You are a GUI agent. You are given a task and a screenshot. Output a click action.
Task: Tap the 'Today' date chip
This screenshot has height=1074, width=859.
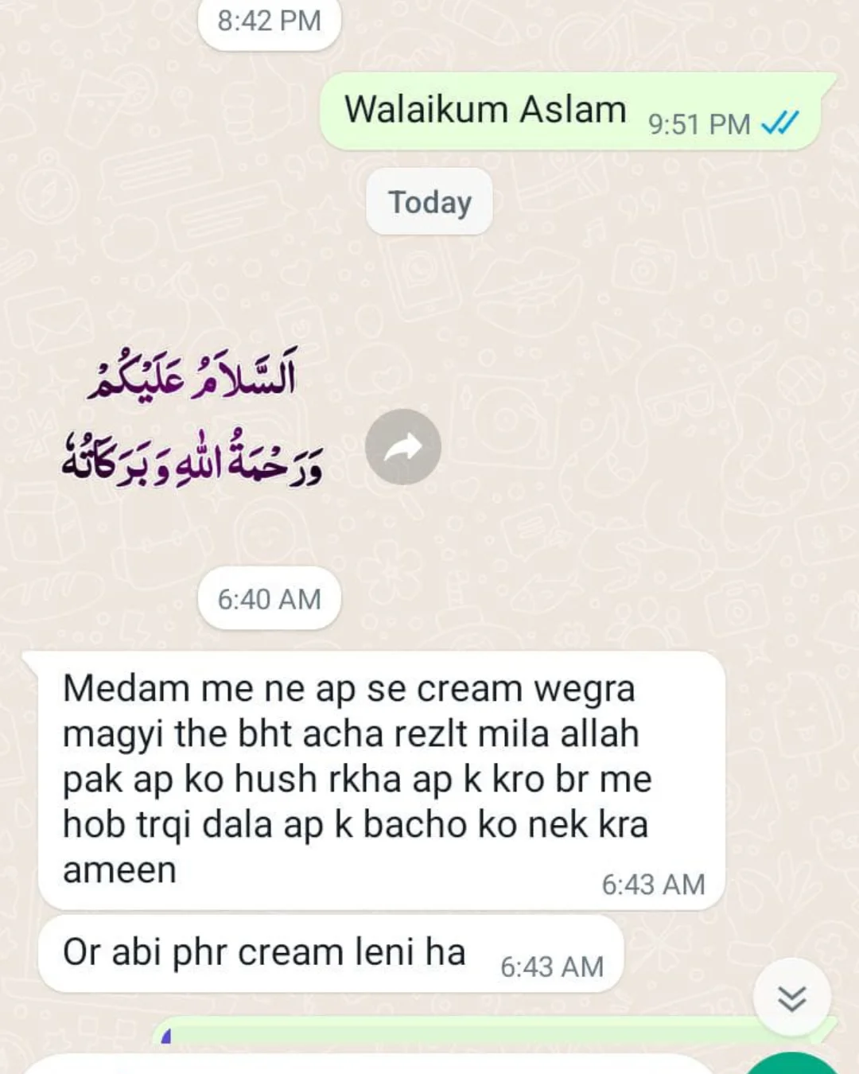pyautogui.click(x=429, y=201)
